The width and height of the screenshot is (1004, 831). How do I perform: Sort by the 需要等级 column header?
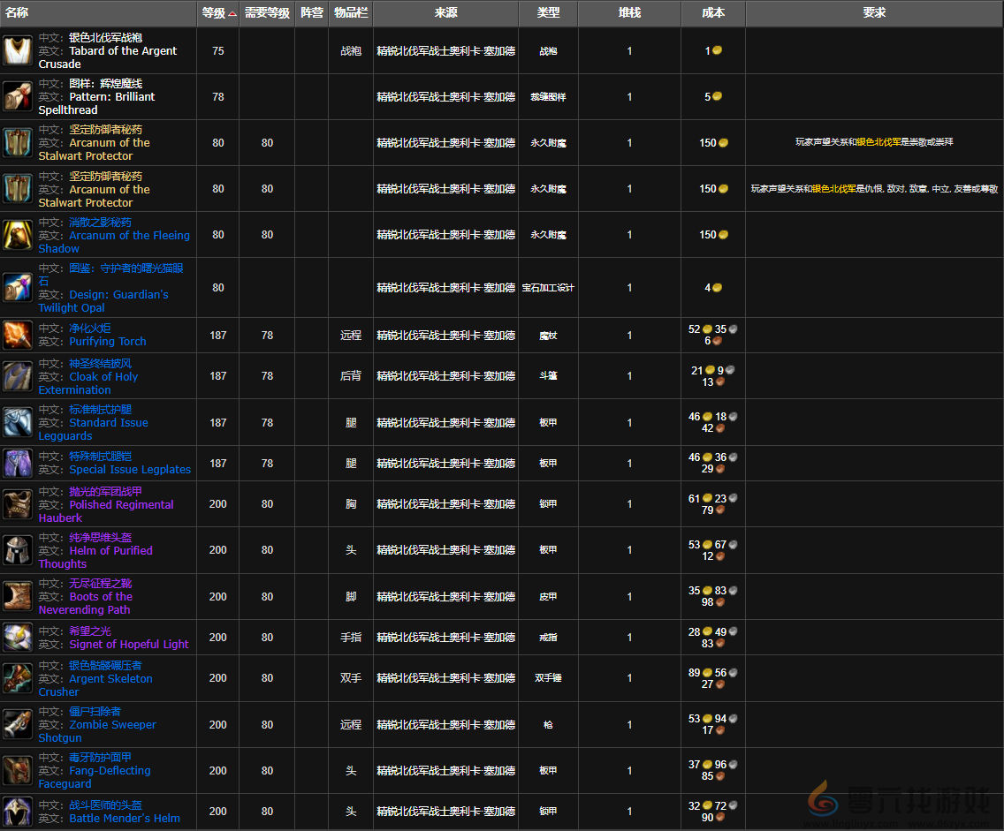[x=267, y=13]
